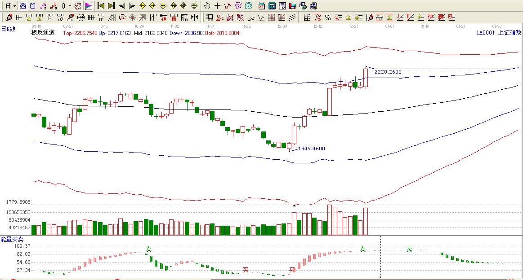Jump to the first bar of the chart

[x=101, y=6]
